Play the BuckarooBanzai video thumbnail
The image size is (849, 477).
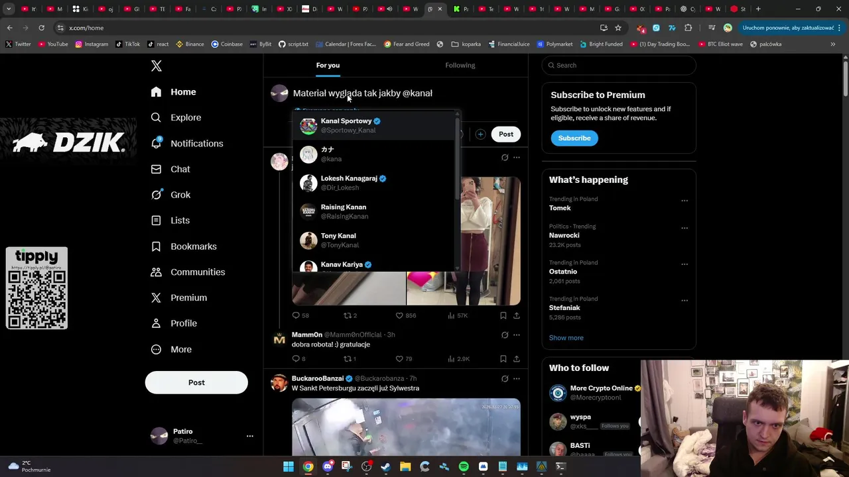tap(406, 427)
